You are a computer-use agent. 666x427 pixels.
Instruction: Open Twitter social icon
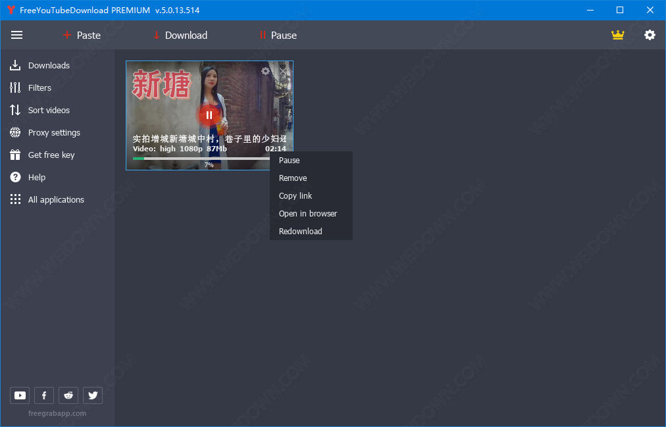pos(93,395)
